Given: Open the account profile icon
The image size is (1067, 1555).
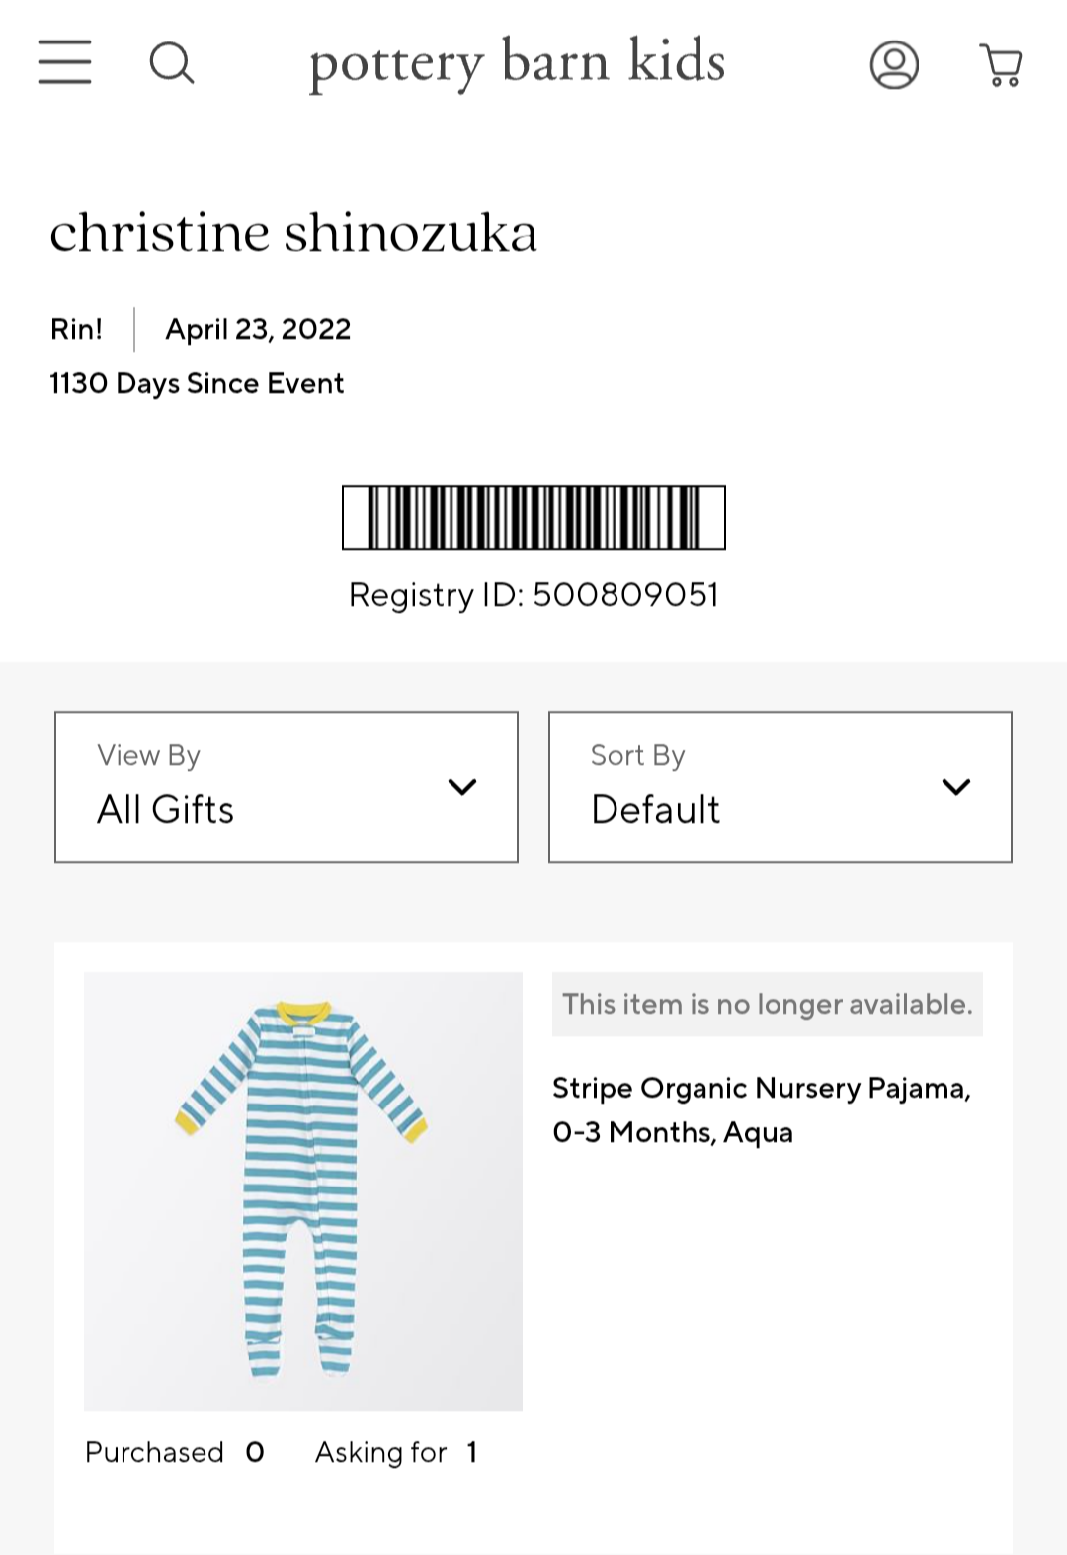Looking at the screenshot, I should click(x=894, y=65).
